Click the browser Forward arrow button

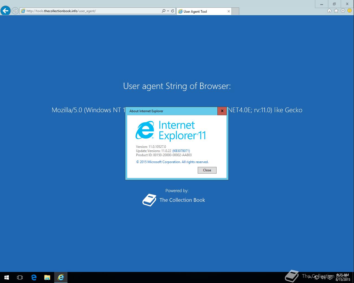point(15,11)
